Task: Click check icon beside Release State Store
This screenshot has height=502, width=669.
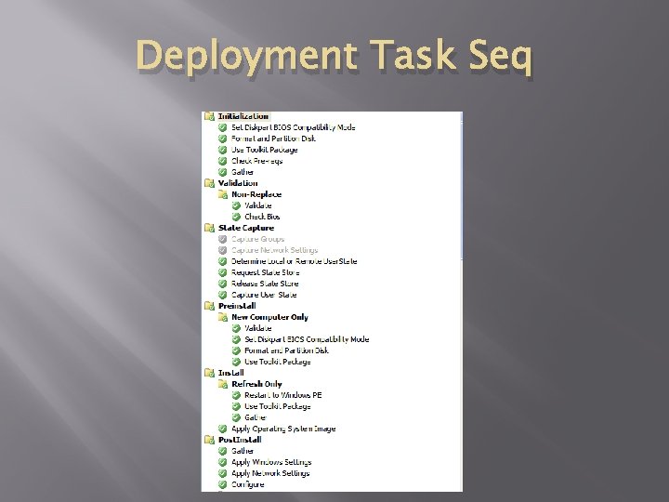Action: [x=222, y=284]
